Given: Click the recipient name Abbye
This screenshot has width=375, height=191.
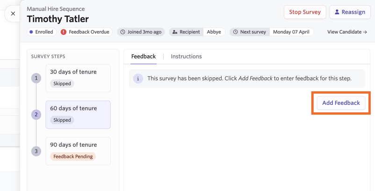Looking at the screenshot, I should (x=214, y=32).
